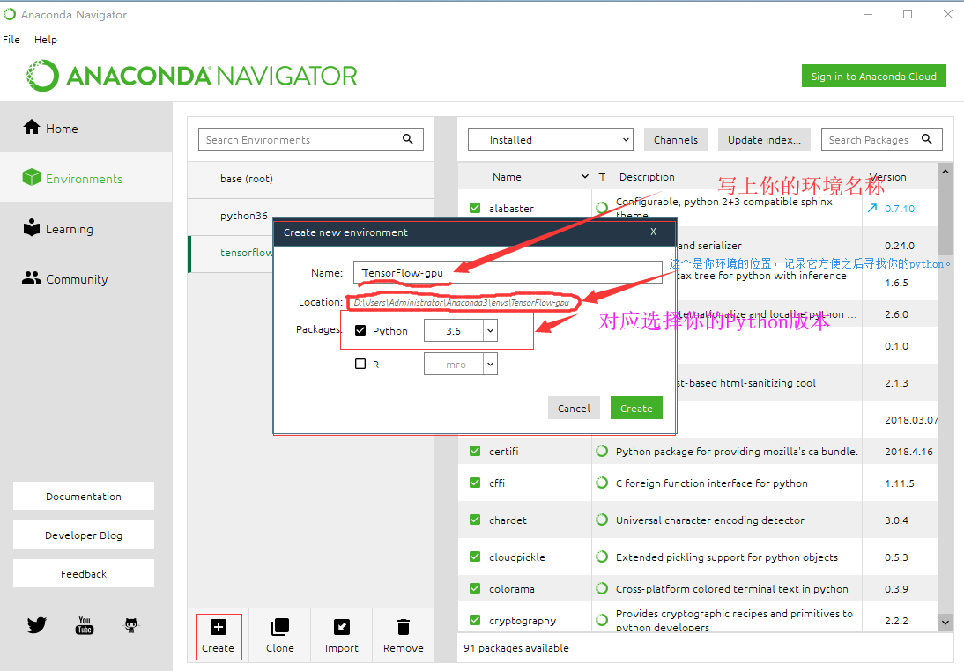Open the Learning sidebar icon

[x=32, y=227]
